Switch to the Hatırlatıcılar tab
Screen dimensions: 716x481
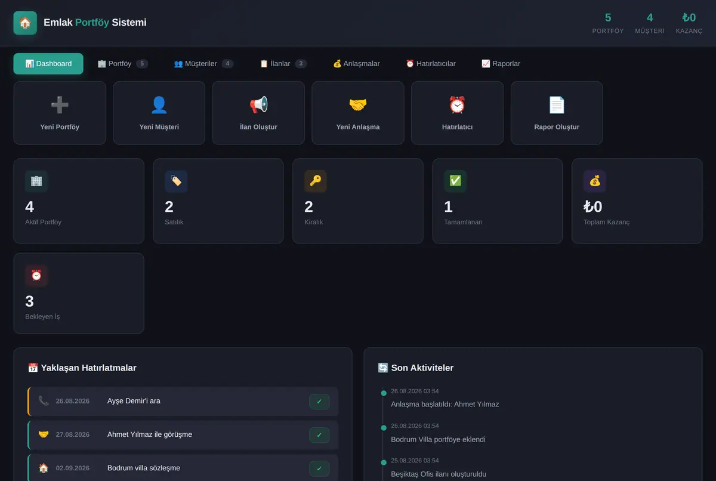431,64
